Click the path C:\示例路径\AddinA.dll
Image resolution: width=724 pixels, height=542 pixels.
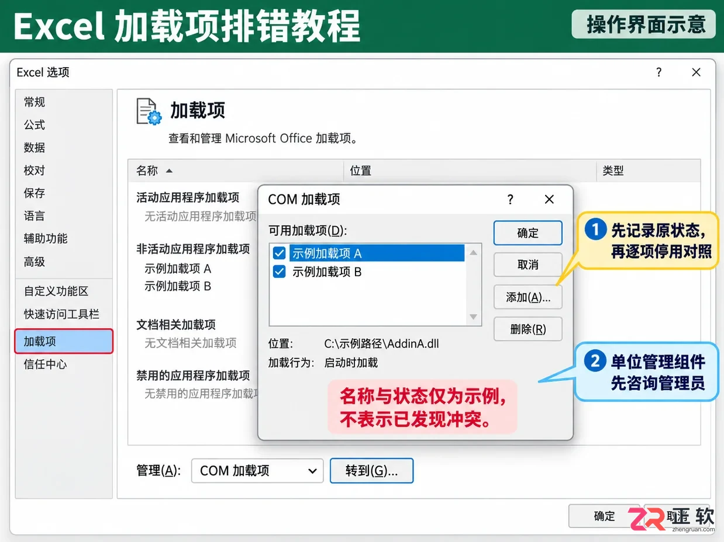coord(381,344)
